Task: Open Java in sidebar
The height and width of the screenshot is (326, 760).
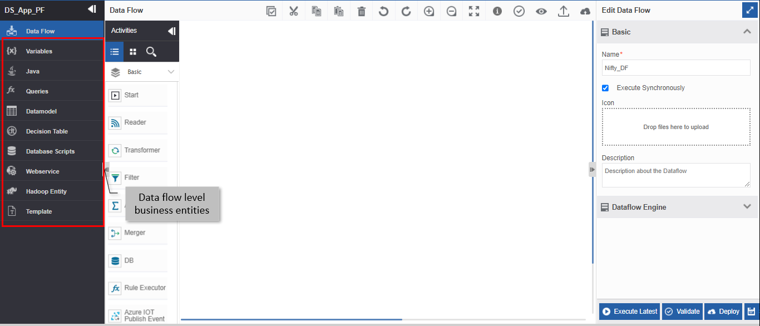Action: (52, 71)
